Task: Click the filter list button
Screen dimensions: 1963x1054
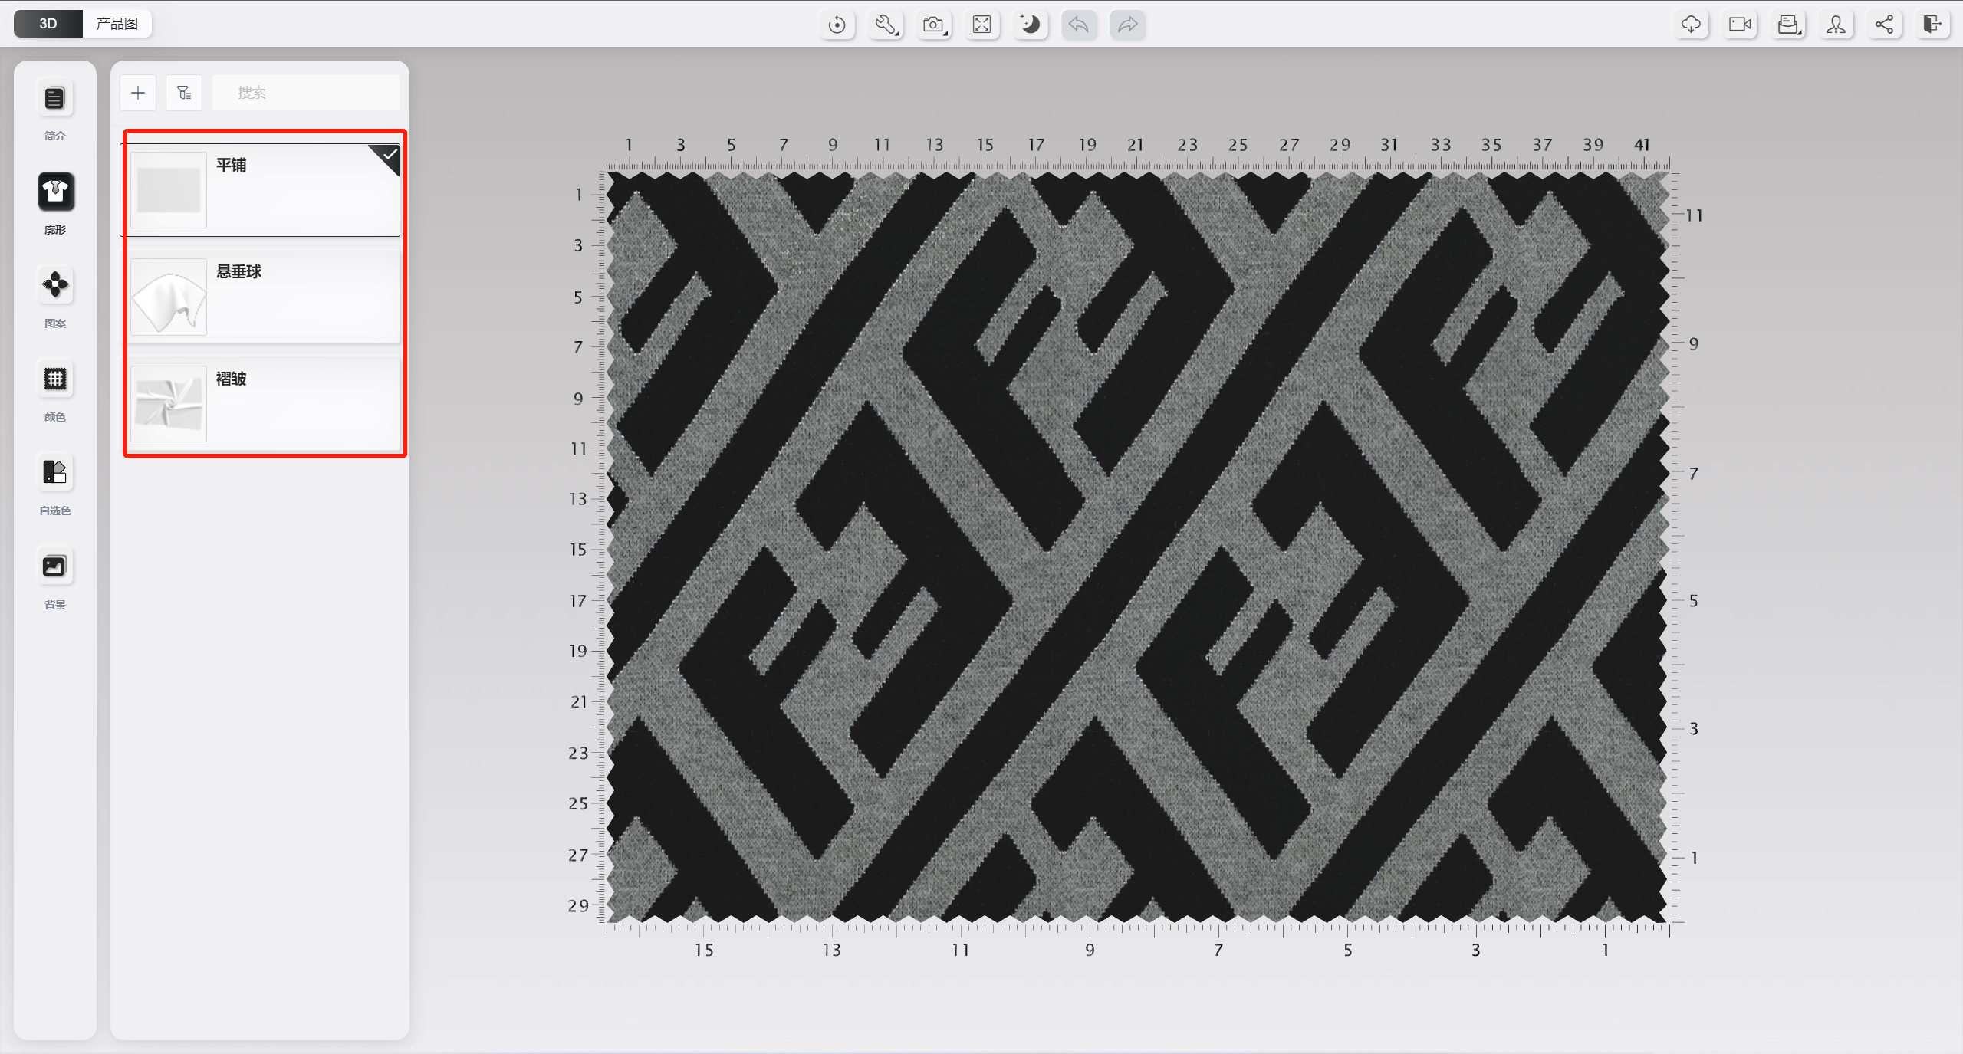Action: [184, 93]
